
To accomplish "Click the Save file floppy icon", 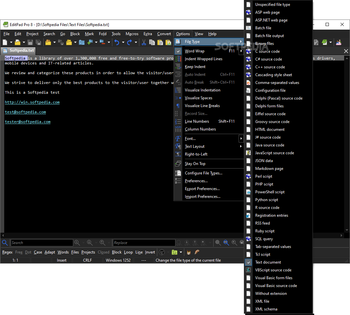I will tap(30, 42).
